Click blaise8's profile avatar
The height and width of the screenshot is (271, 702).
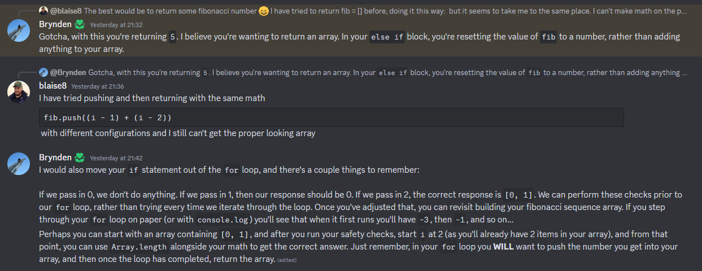click(19, 92)
